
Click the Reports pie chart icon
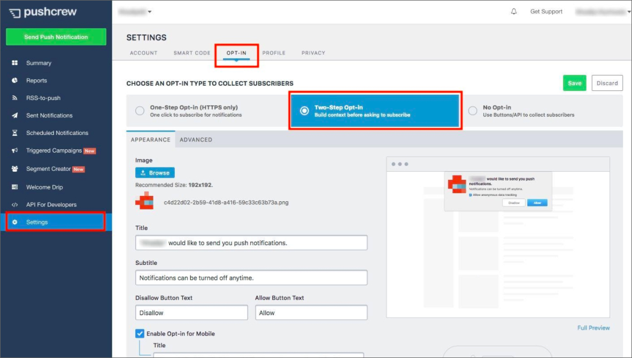(15, 80)
